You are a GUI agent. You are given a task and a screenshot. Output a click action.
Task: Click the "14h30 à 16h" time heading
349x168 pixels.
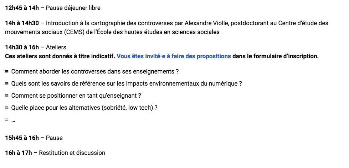click(x=22, y=47)
